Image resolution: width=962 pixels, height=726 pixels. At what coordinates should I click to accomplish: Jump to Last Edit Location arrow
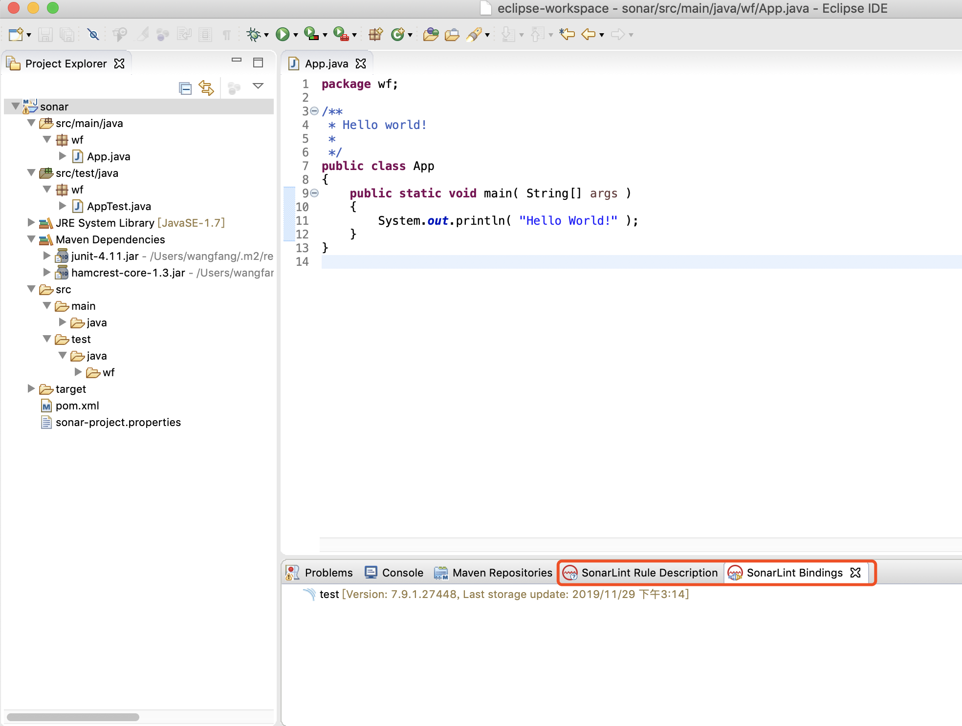pyautogui.click(x=567, y=34)
